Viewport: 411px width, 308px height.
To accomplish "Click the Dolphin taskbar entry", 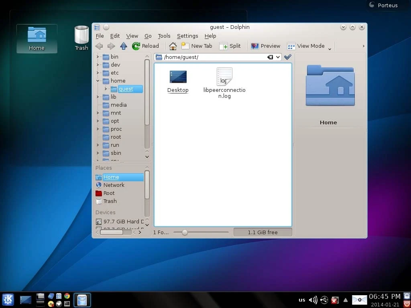I will point(82,300).
